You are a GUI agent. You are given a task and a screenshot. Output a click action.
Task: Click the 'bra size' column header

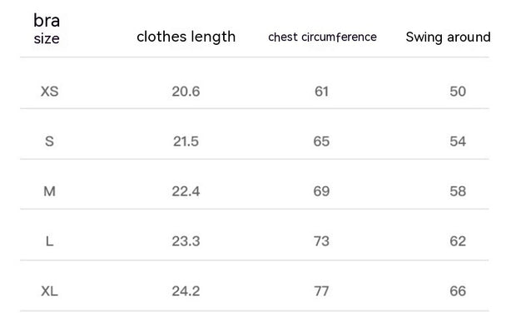(47, 29)
